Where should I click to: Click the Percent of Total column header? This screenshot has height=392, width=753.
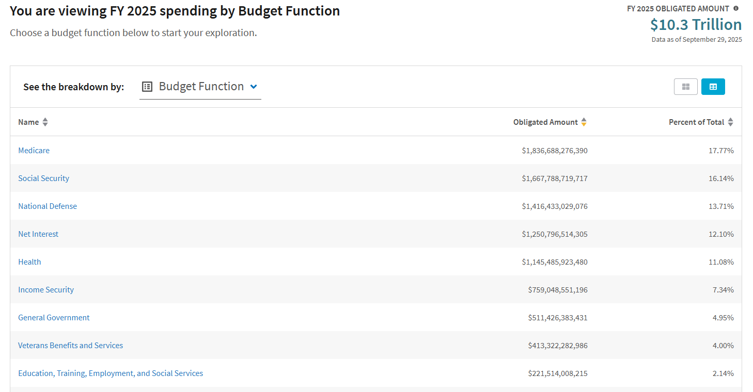point(696,122)
